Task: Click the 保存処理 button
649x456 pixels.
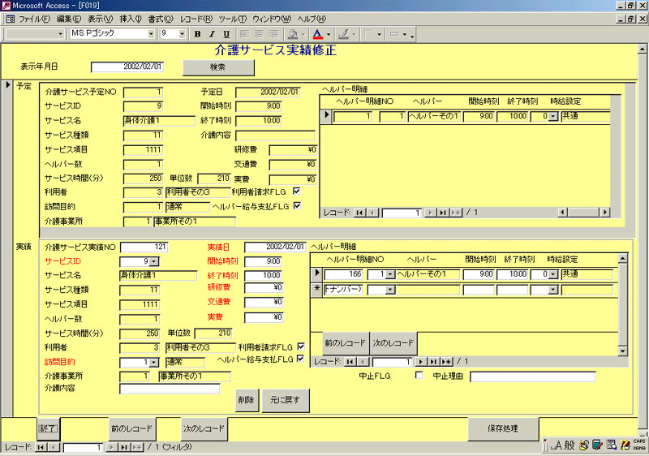Action: [503, 428]
